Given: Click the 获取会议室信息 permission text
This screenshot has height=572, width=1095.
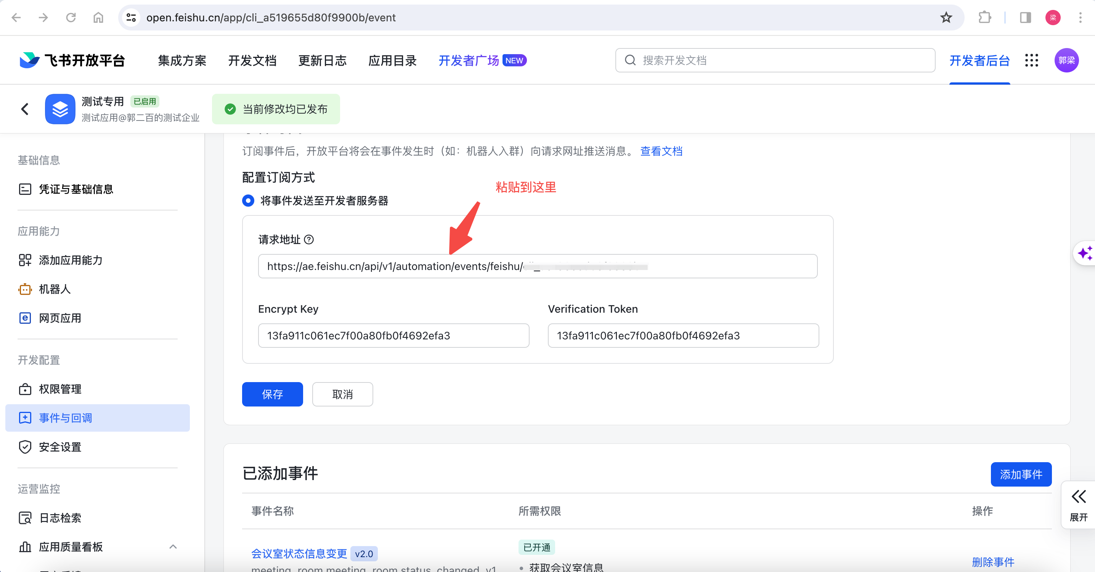Looking at the screenshot, I should coord(566,567).
